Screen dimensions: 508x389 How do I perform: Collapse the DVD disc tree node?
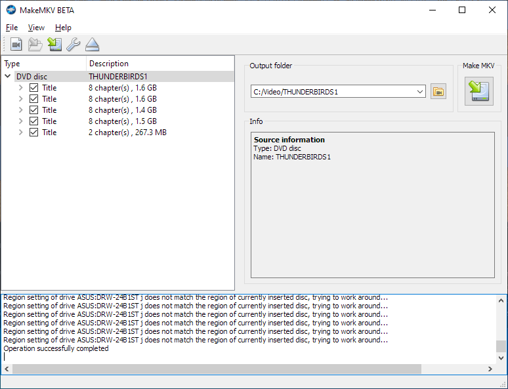tap(8, 77)
